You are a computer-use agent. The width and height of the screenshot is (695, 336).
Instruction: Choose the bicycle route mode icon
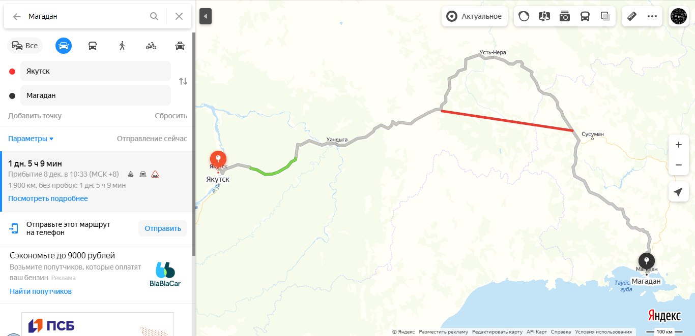click(151, 46)
